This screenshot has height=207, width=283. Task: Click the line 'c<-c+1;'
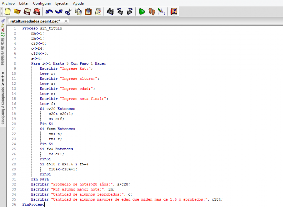click(x=56, y=154)
